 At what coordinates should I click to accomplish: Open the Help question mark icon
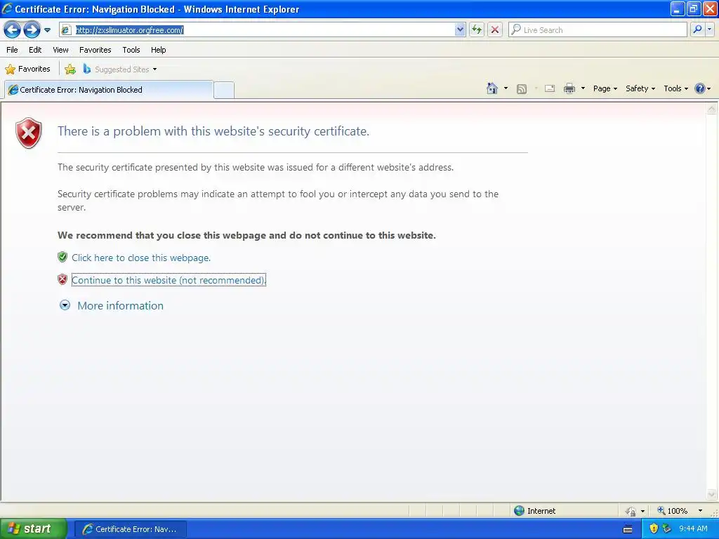point(700,88)
